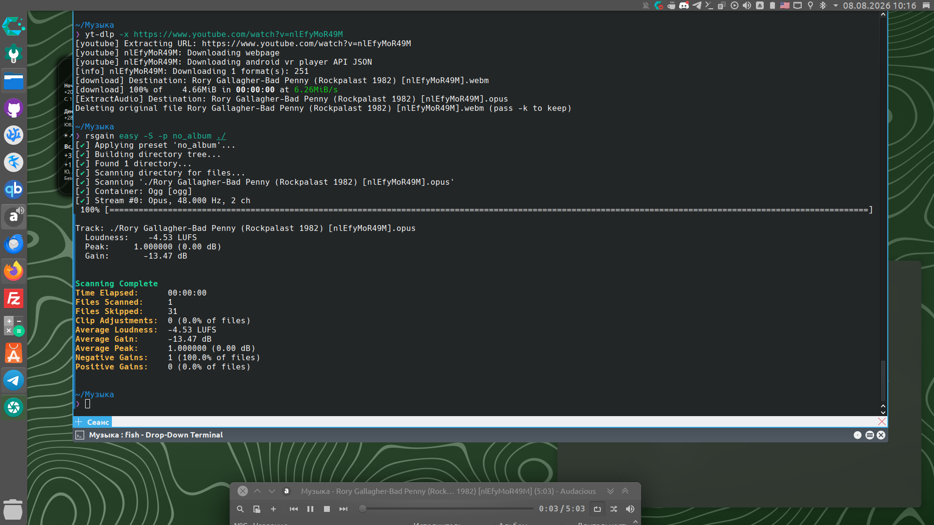
Task: Skip to next track in Audacious
Action: 343,509
